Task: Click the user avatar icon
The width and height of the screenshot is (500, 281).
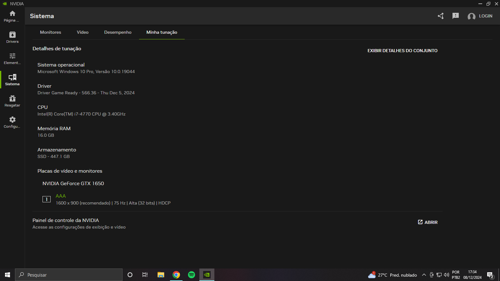Action: 471,16
